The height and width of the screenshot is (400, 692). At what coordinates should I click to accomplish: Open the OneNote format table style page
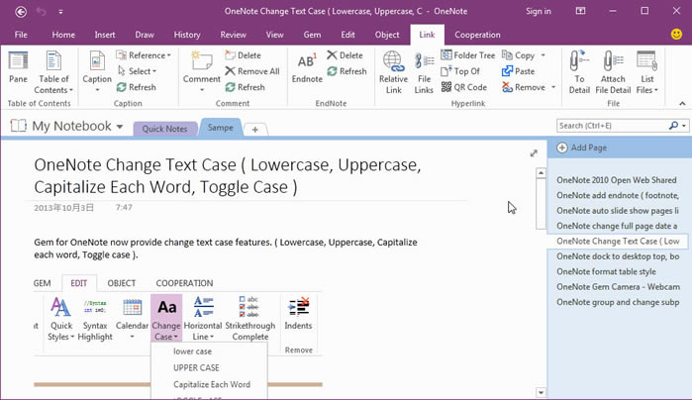pyautogui.click(x=606, y=271)
